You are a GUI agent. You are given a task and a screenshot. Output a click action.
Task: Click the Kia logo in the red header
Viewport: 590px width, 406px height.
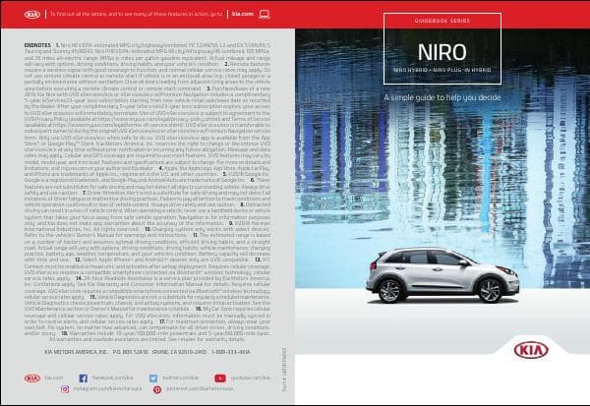tap(32, 15)
